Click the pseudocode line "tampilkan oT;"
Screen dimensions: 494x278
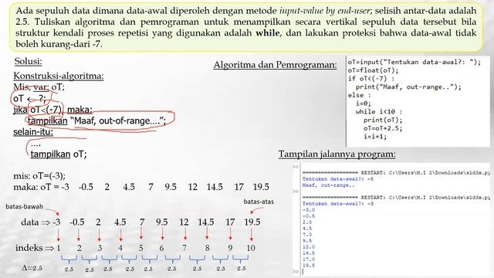(x=59, y=154)
